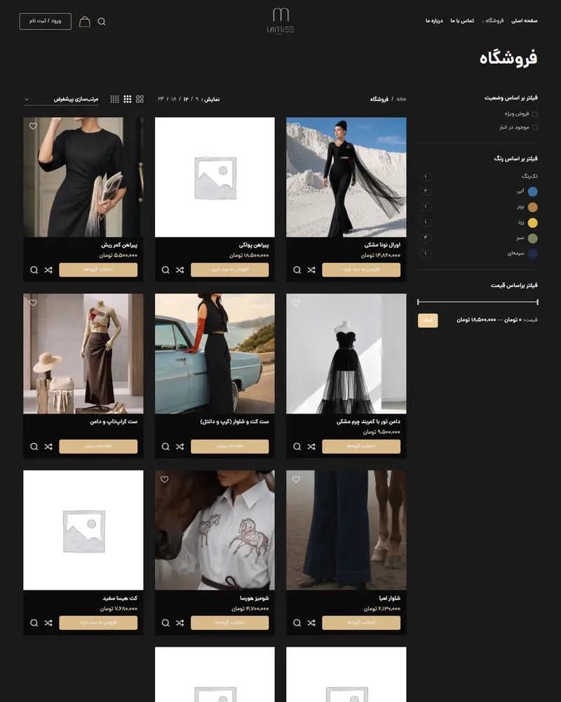
Task: Open the 'ست کت و شلوار' product photo
Action: click(215, 354)
